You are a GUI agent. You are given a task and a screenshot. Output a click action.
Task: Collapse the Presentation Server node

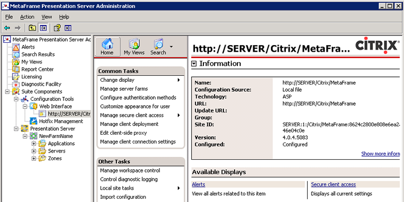tap(16, 129)
